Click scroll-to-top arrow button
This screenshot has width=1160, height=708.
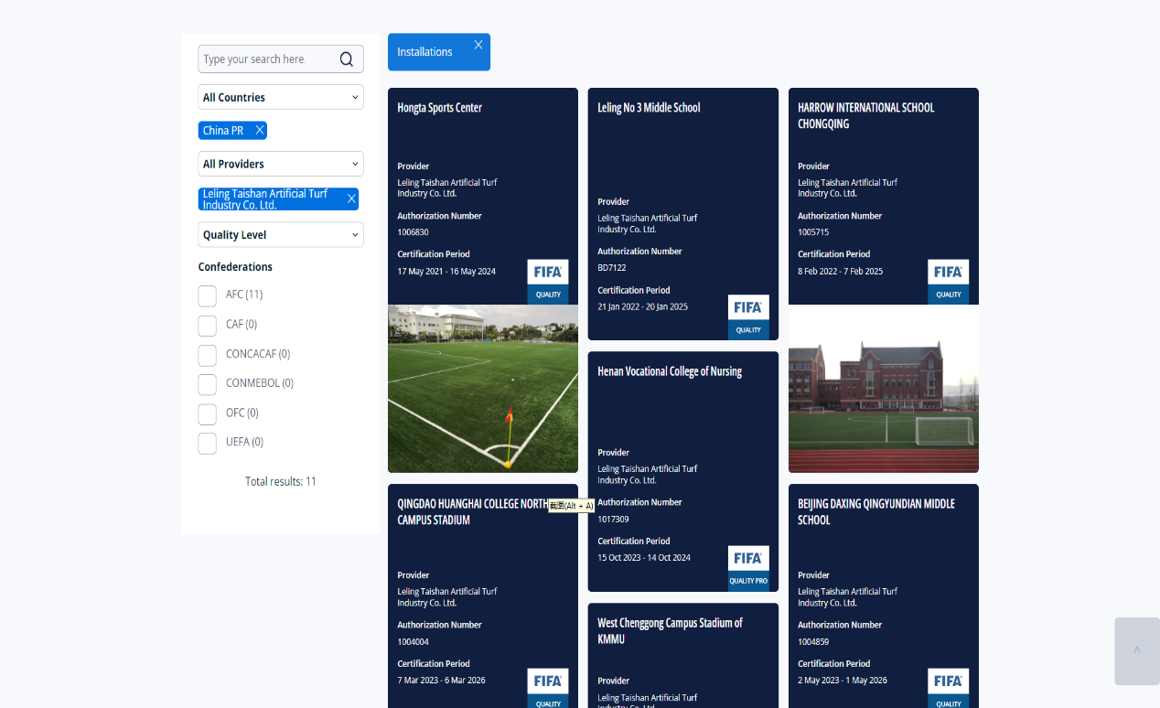1136,650
